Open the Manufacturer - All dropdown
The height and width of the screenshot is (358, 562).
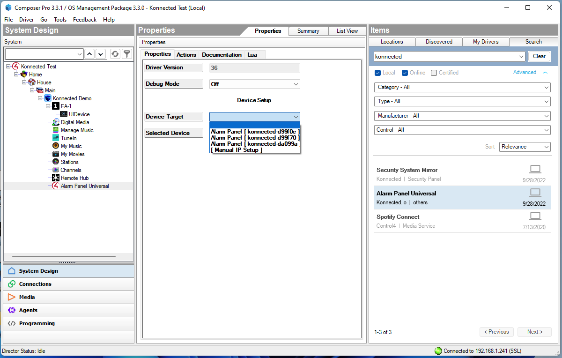pos(462,116)
